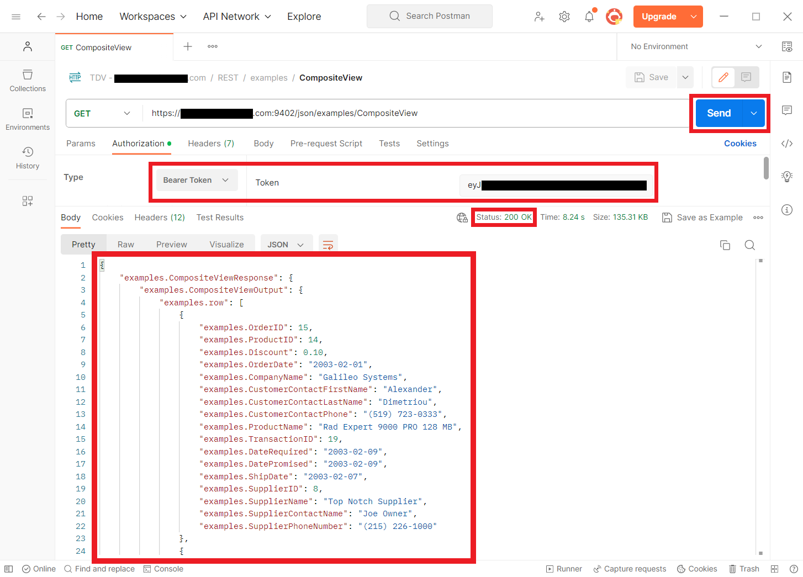This screenshot has width=803, height=577.
Task: Open the settings gear icon
Action: 564,17
